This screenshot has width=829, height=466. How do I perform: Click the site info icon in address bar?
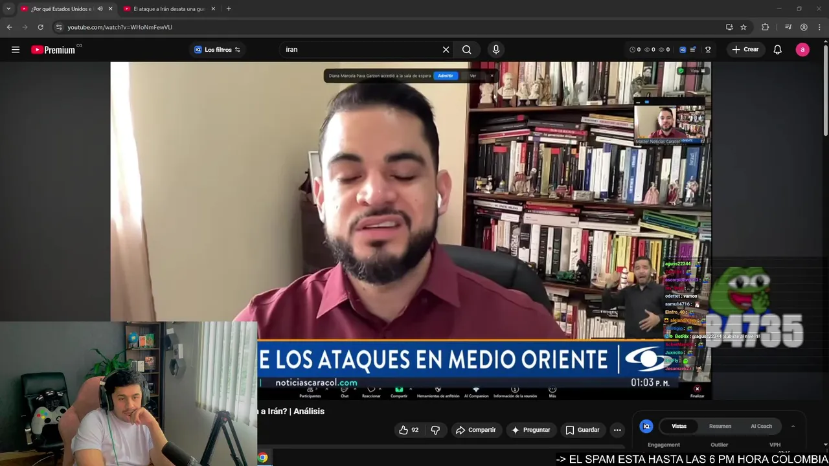pyautogui.click(x=59, y=27)
